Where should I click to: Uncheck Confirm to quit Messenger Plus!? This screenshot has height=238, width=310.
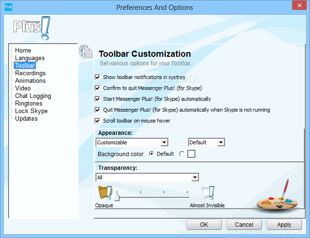click(98, 88)
